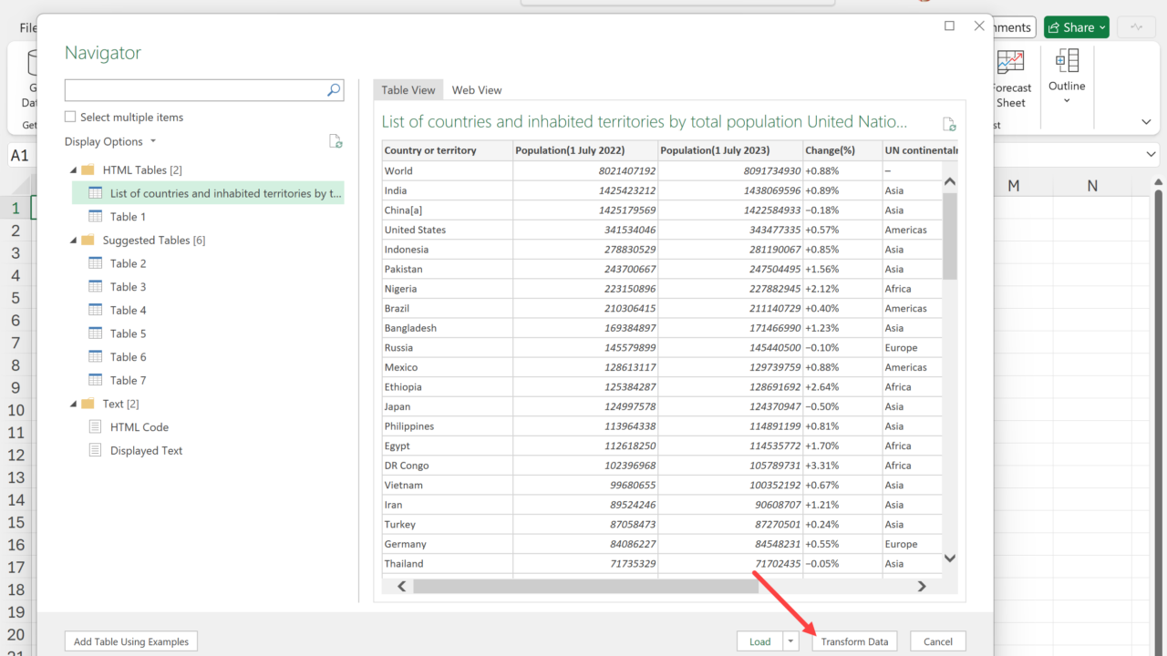This screenshot has height=656, width=1167.
Task: Select the HTML Code document icon
Action: tap(96, 427)
